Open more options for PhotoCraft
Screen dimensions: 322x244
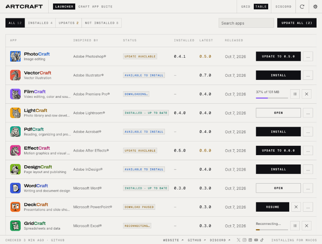click(308, 57)
